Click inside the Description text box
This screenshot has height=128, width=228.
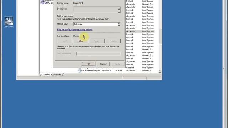click(x=95, y=10)
